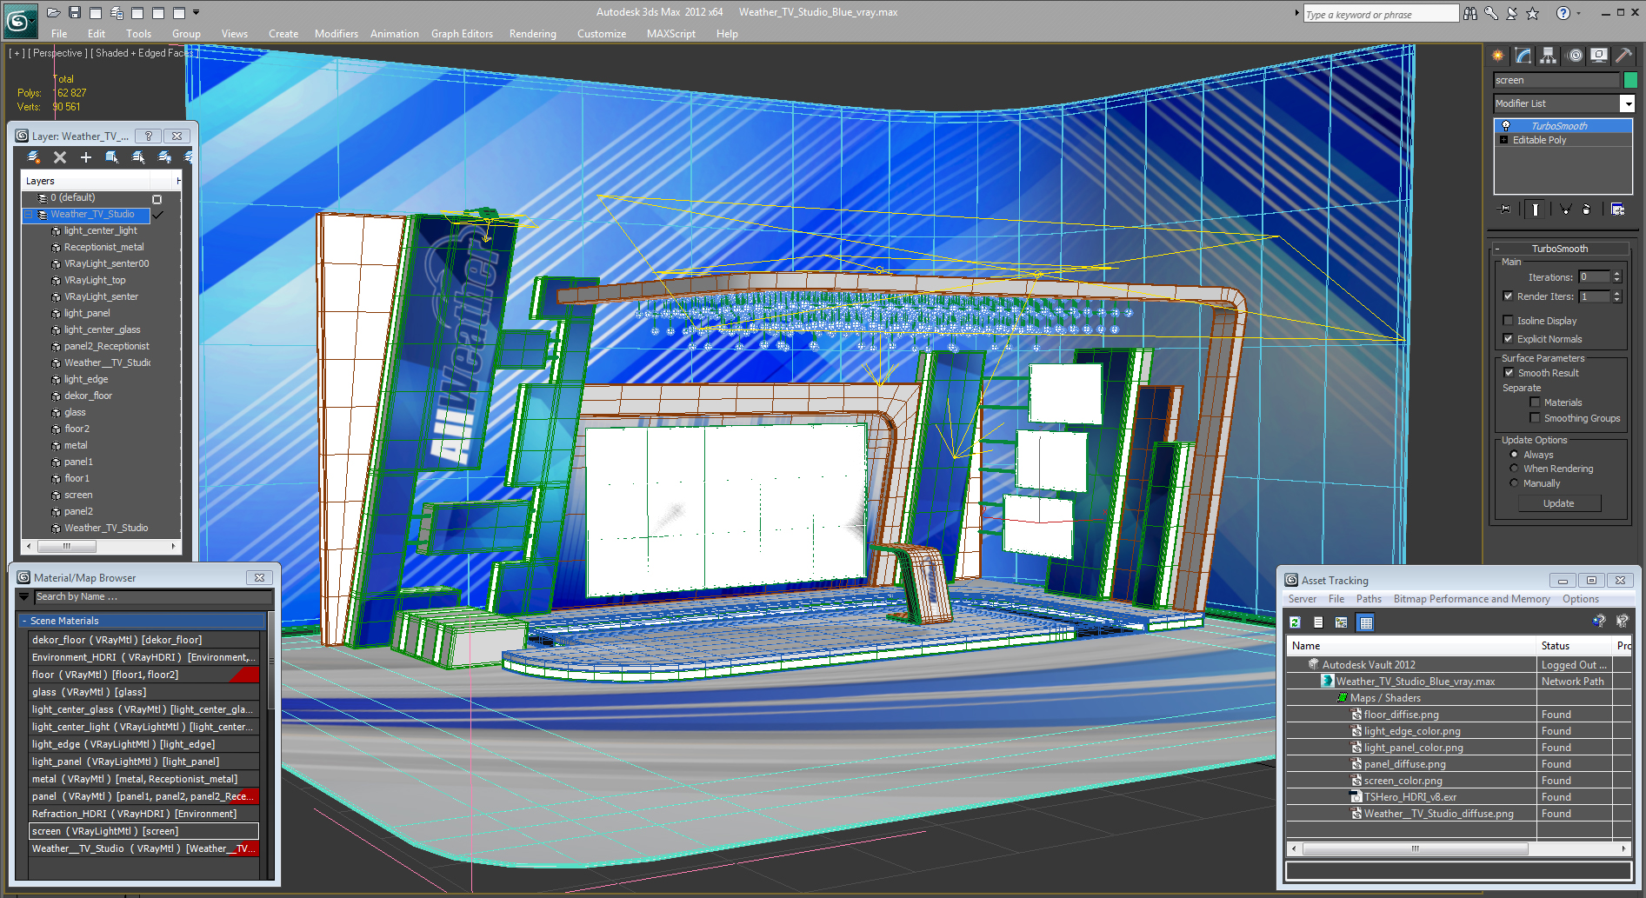1646x898 pixels.
Task: Click the Update button
Action: (x=1559, y=503)
